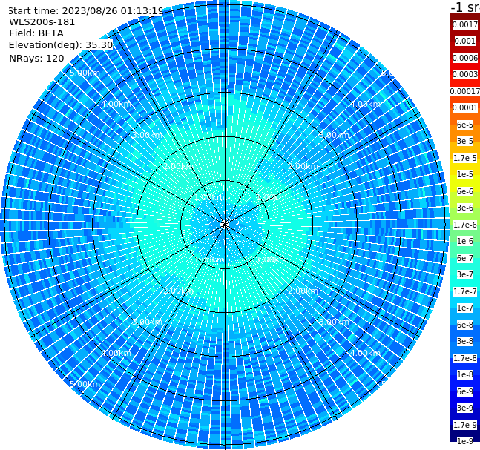Select the 1.7e-8 colorbar value
Image resolution: width=480 pixels, height=450 pixels.
(465, 358)
